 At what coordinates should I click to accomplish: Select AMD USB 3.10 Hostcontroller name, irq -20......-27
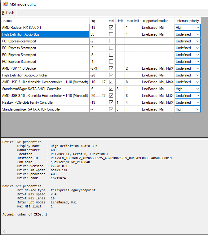pos(45,96)
